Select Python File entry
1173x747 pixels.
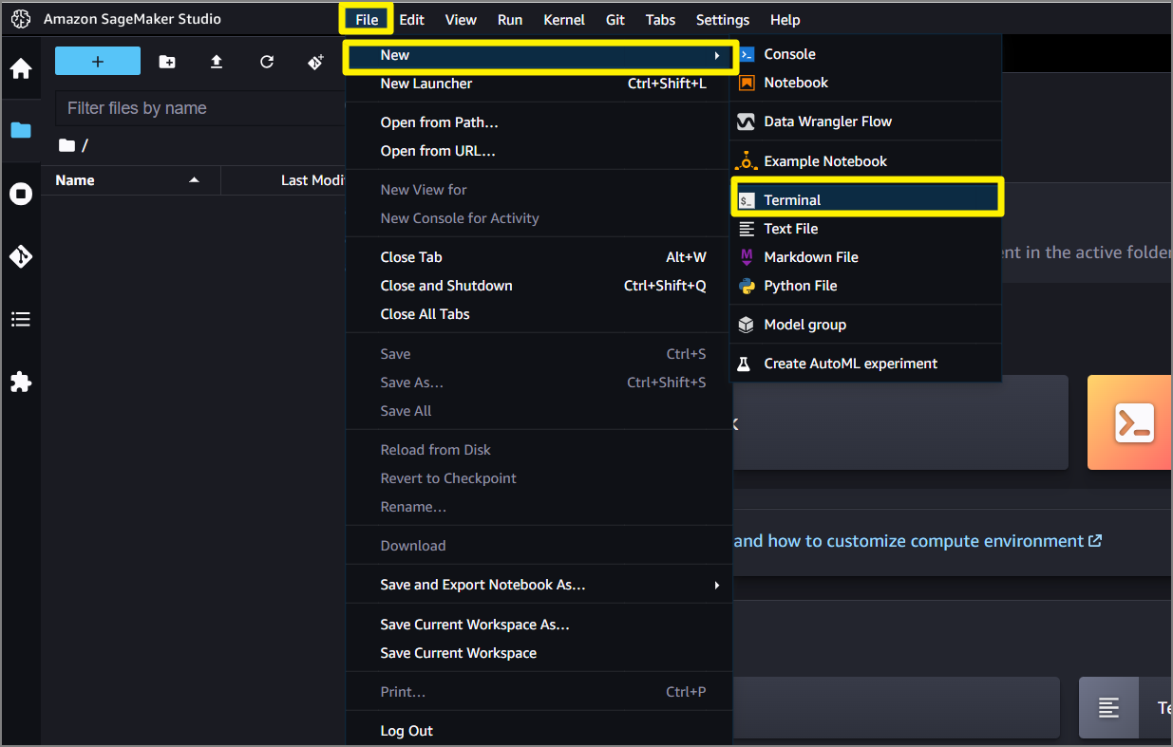point(865,286)
